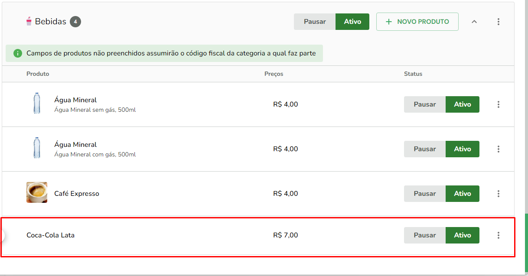The width and height of the screenshot is (528, 276).
Task: Open the Bebidas category three-dot menu
Action: pyautogui.click(x=499, y=22)
